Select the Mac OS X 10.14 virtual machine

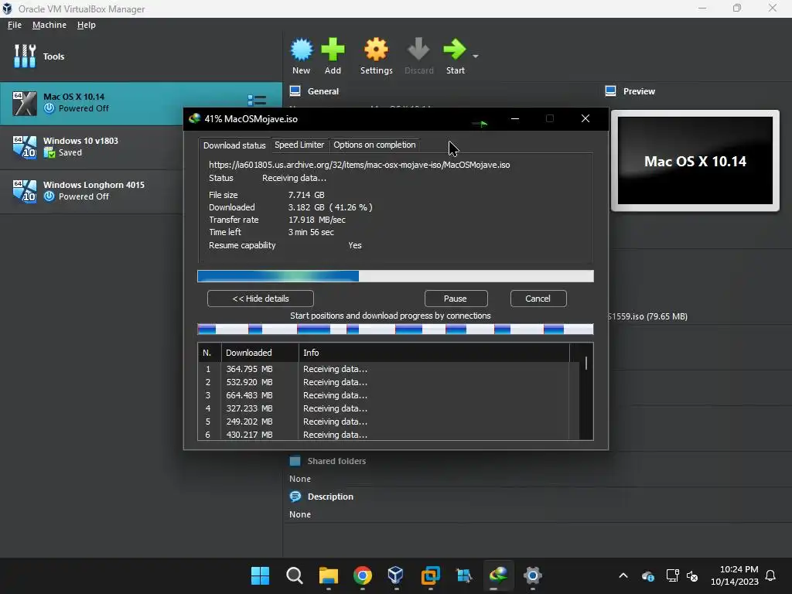pos(141,103)
